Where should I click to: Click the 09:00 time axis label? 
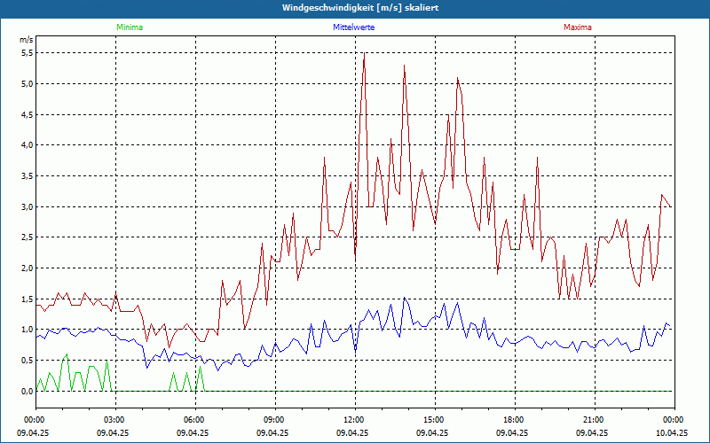[274, 420]
